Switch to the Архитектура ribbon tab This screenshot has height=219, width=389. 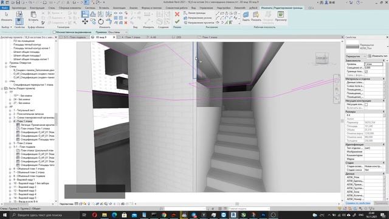(x=19, y=8)
